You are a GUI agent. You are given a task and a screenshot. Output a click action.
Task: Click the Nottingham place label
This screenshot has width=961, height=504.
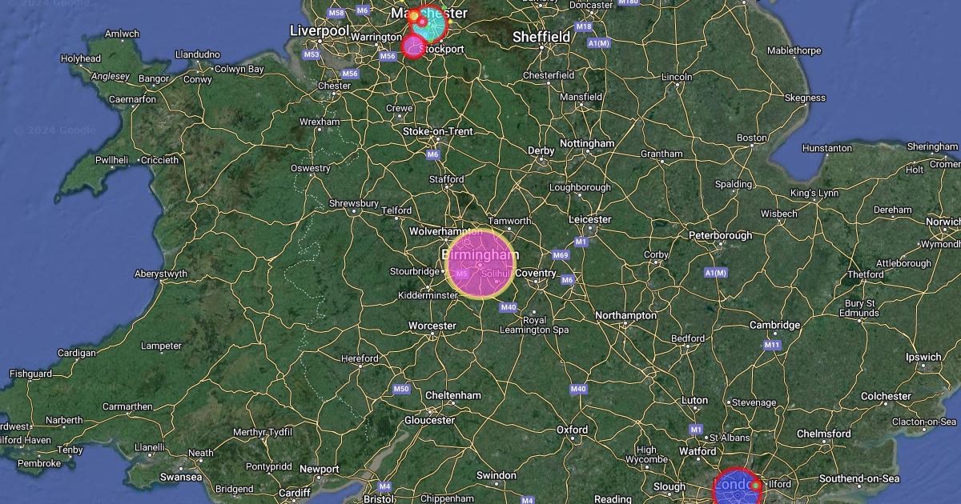[x=587, y=143]
